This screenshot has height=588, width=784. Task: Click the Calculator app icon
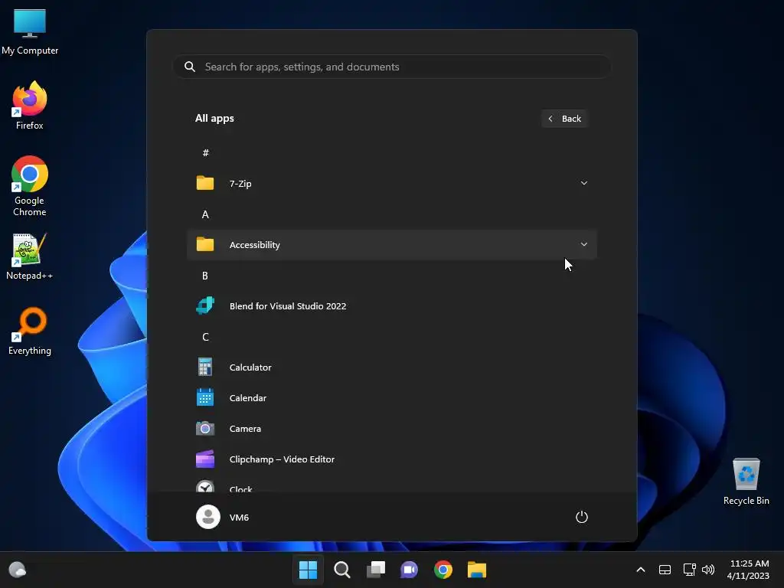(x=205, y=367)
